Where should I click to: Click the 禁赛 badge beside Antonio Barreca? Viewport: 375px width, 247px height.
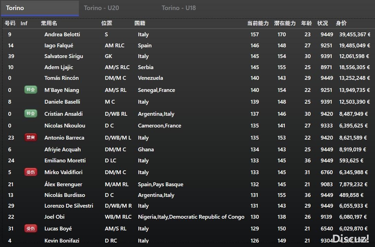point(30,137)
